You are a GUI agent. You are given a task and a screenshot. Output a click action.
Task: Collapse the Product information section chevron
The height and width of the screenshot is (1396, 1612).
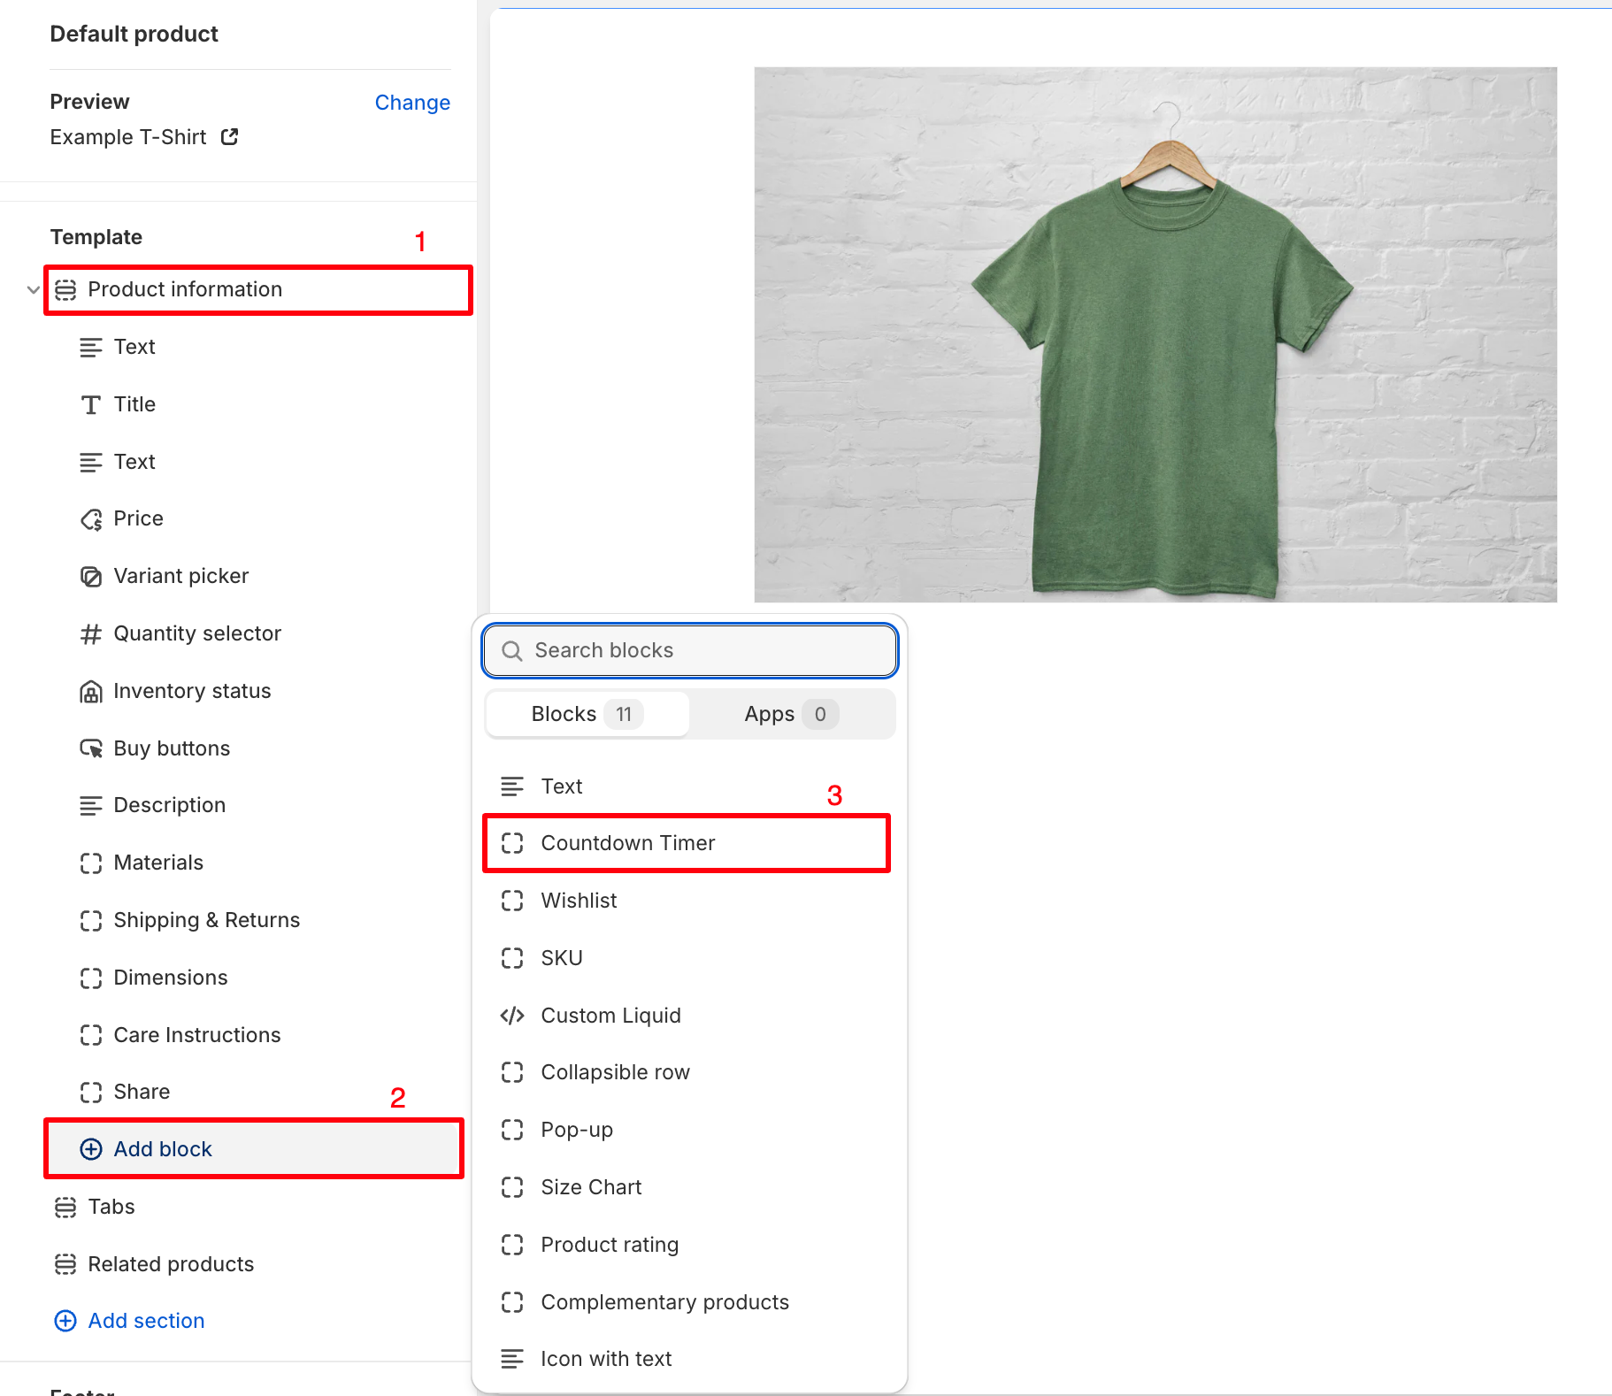[x=34, y=290]
